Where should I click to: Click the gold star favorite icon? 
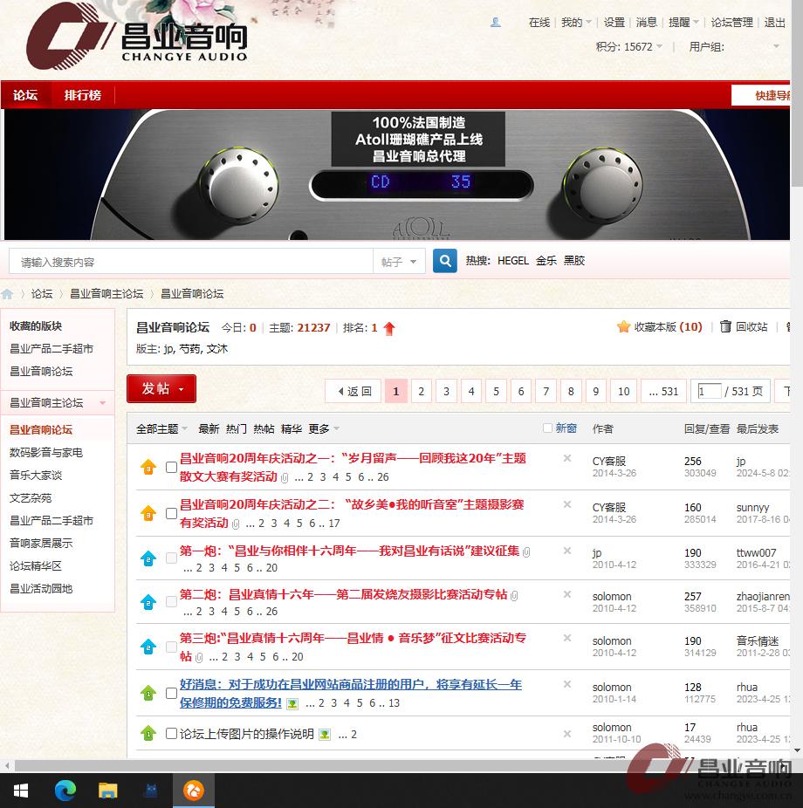point(624,326)
